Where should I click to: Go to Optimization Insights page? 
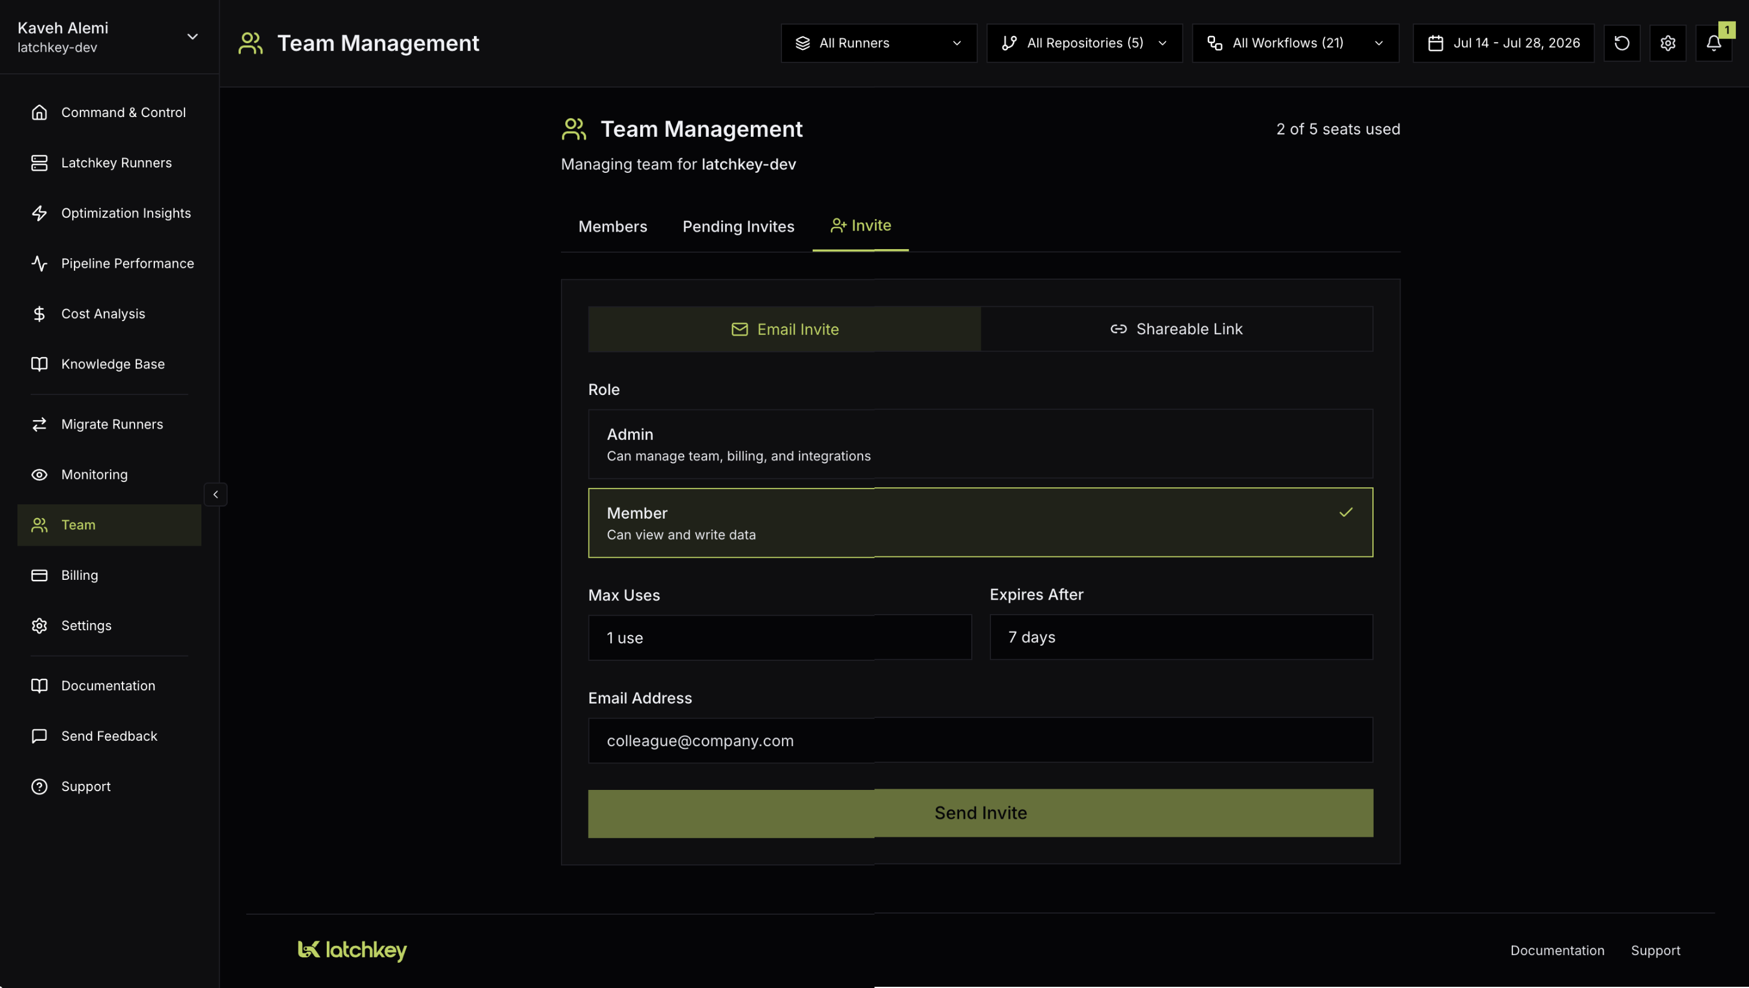coord(109,213)
